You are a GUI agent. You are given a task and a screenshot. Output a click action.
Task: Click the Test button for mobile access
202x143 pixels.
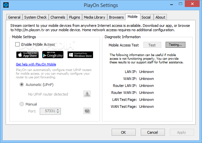152,45
